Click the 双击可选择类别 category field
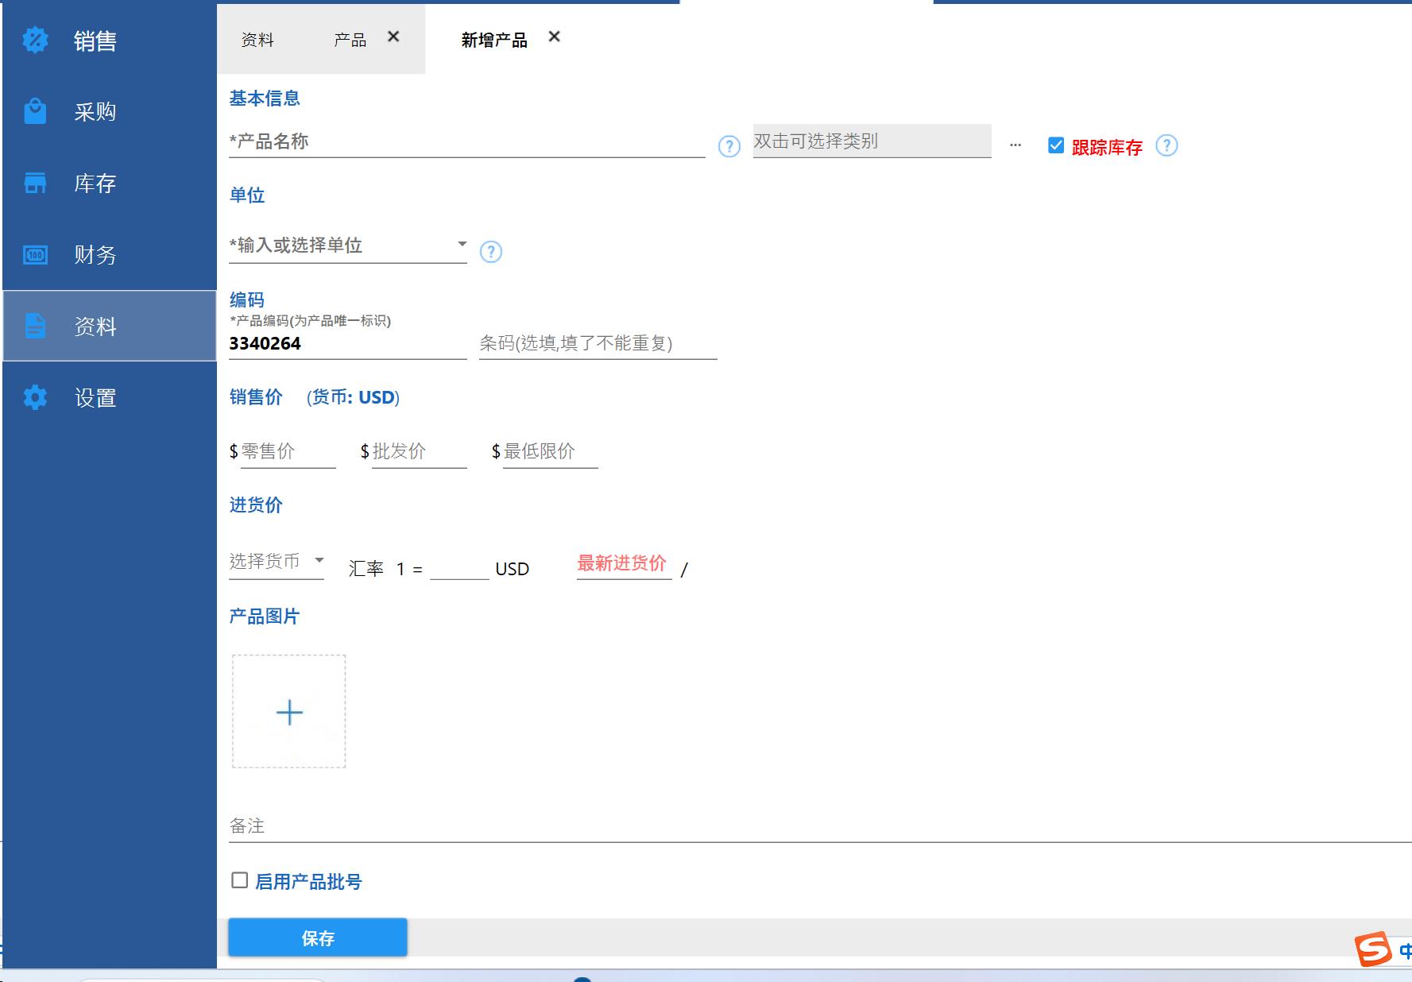The image size is (1412, 982). [872, 141]
